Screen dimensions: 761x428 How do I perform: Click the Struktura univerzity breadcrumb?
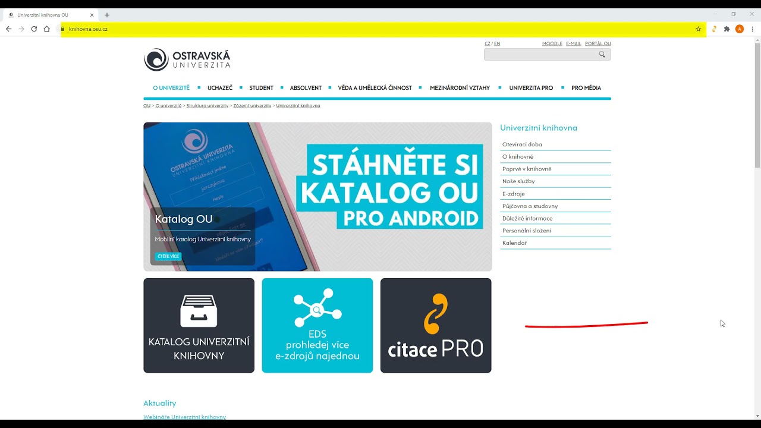207,106
